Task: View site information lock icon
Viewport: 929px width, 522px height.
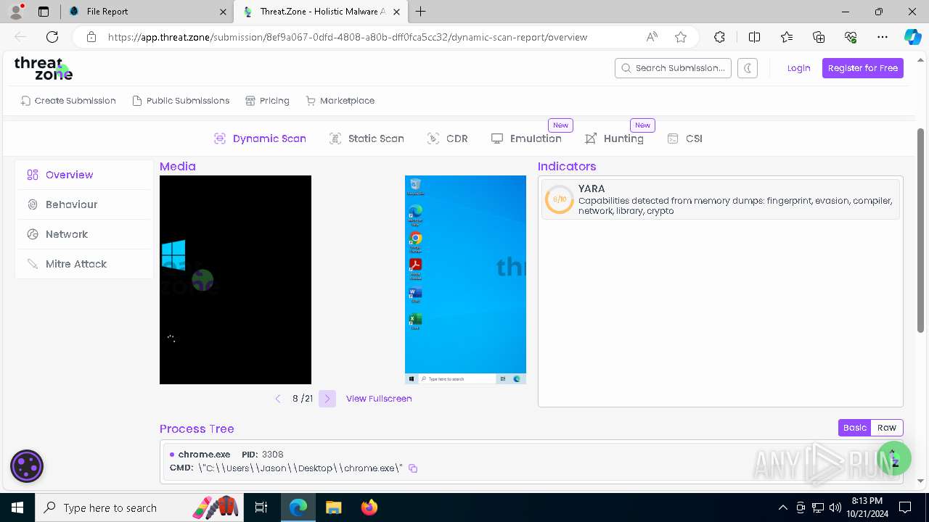Action: (x=91, y=37)
